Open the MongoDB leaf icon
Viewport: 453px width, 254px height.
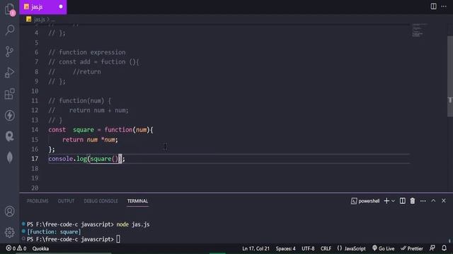coord(9,157)
